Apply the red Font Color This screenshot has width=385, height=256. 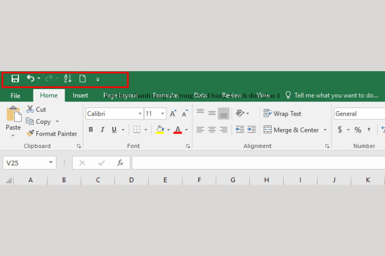pyautogui.click(x=178, y=130)
